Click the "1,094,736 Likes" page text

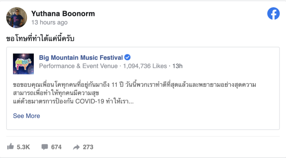(x=145, y=66)
